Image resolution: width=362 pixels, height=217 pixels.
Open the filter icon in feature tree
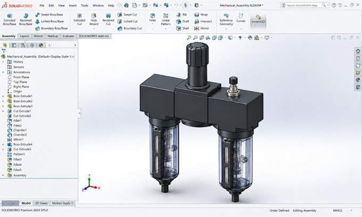pos(4,51)
